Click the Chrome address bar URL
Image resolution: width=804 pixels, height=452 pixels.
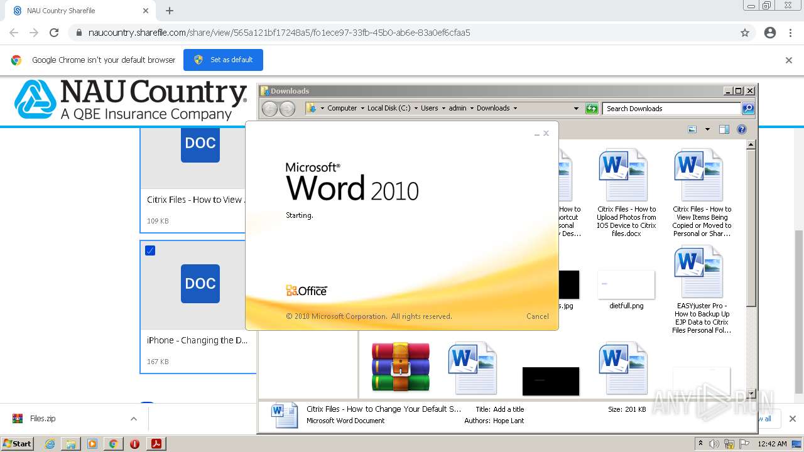(280, 33)
